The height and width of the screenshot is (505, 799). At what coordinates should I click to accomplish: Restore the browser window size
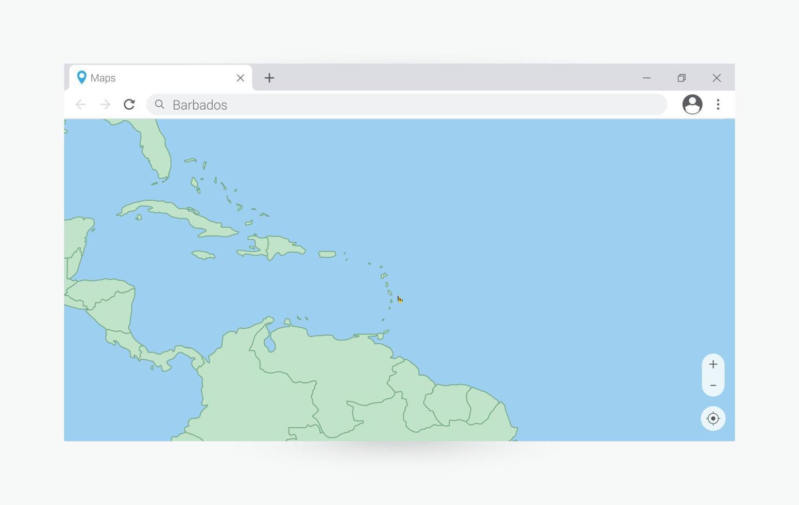point(682,78)
